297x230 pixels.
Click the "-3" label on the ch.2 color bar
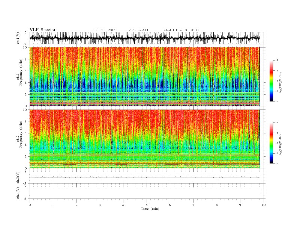[277, 123]
